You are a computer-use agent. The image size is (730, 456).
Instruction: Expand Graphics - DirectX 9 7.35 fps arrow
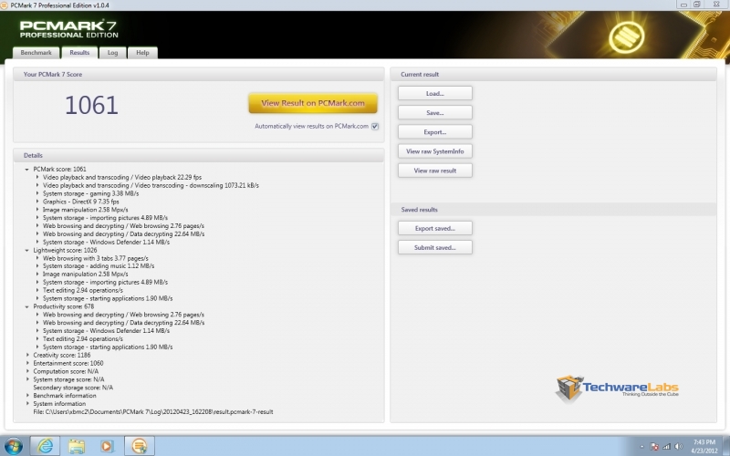pos(37,202)
